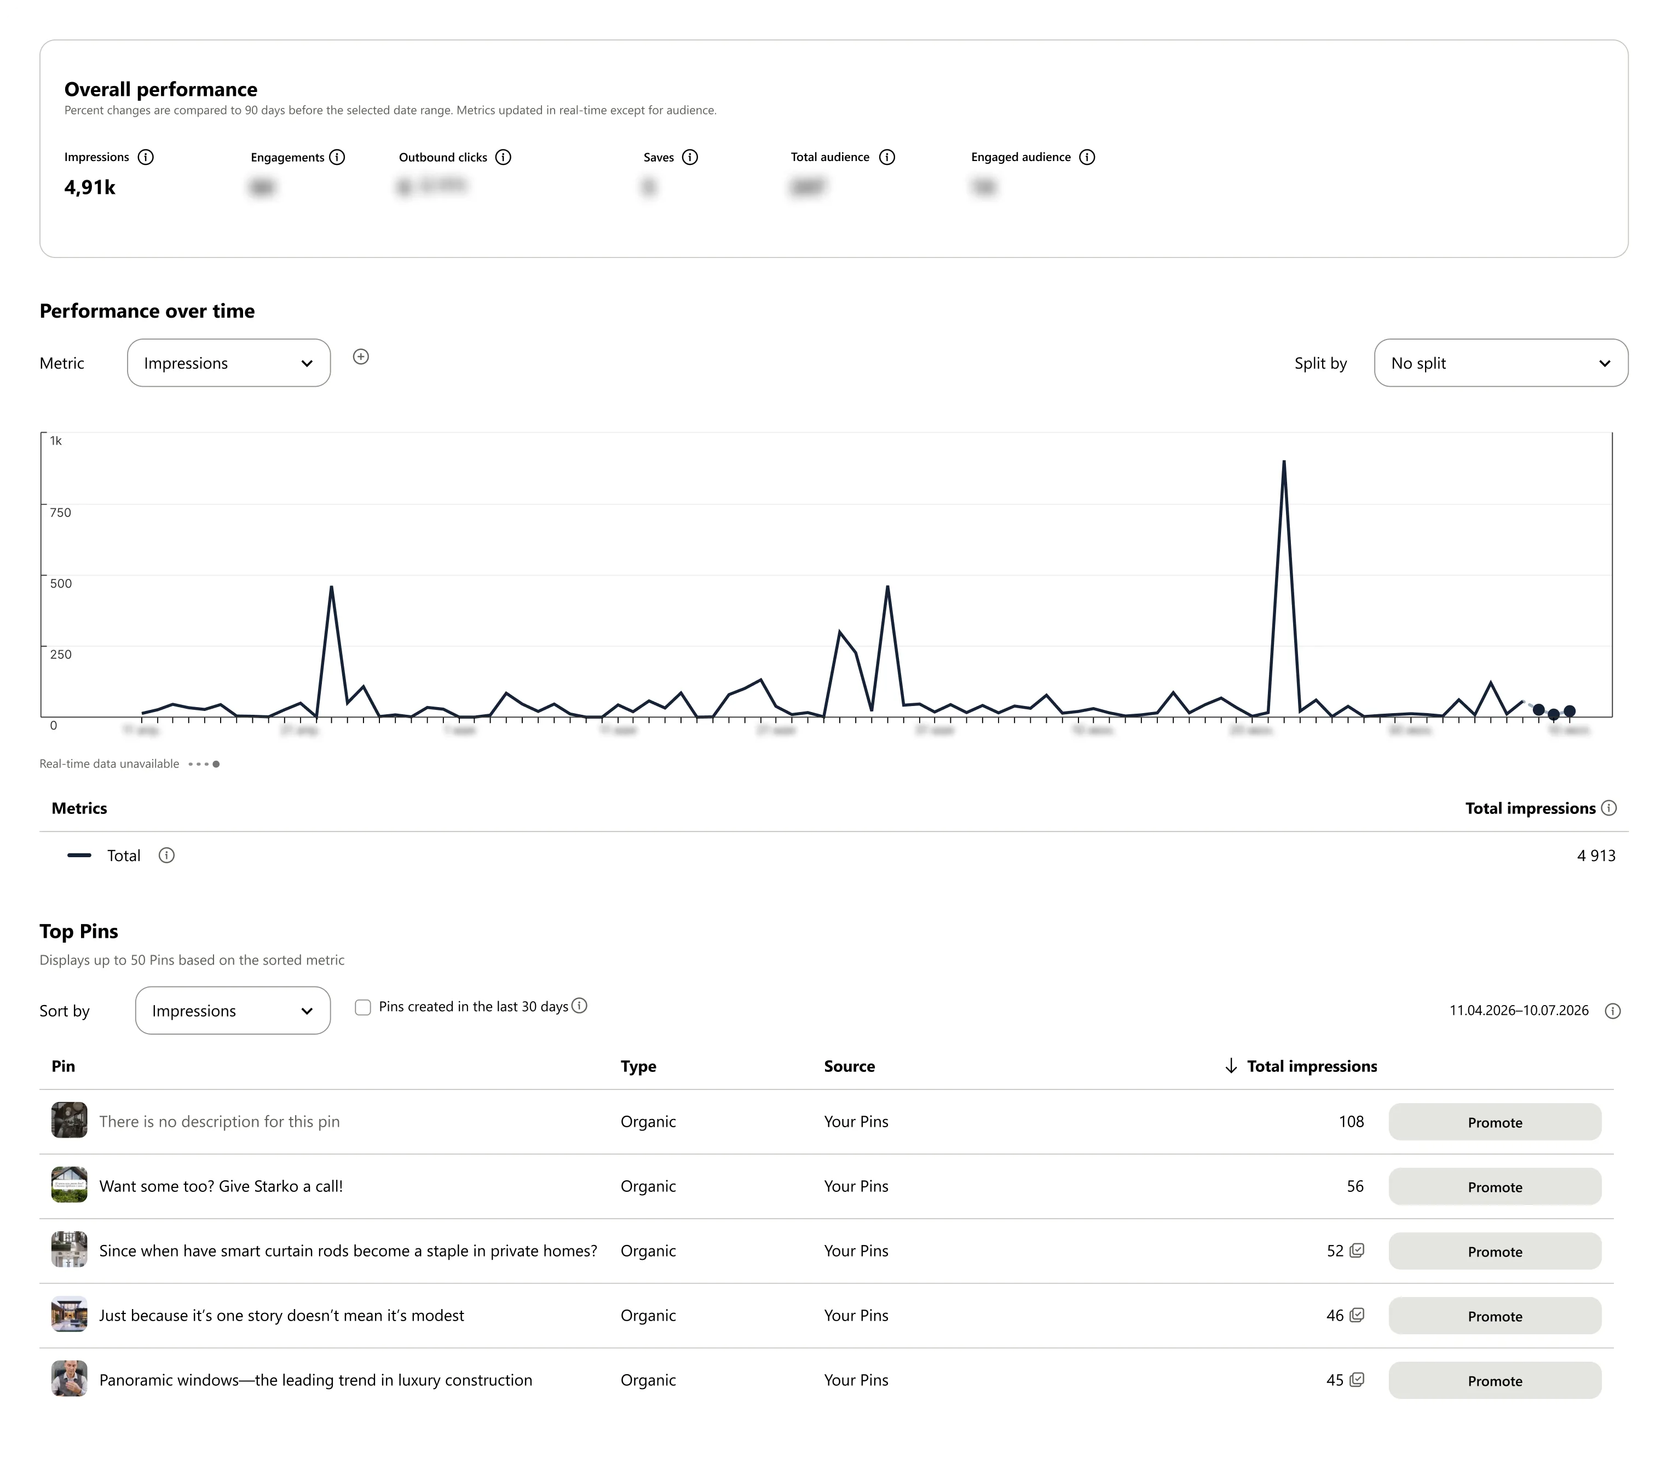This screenshot has height=1469, width=1667.
Task: Open the Metric Impressions dropdown
Action: point(228,363)
